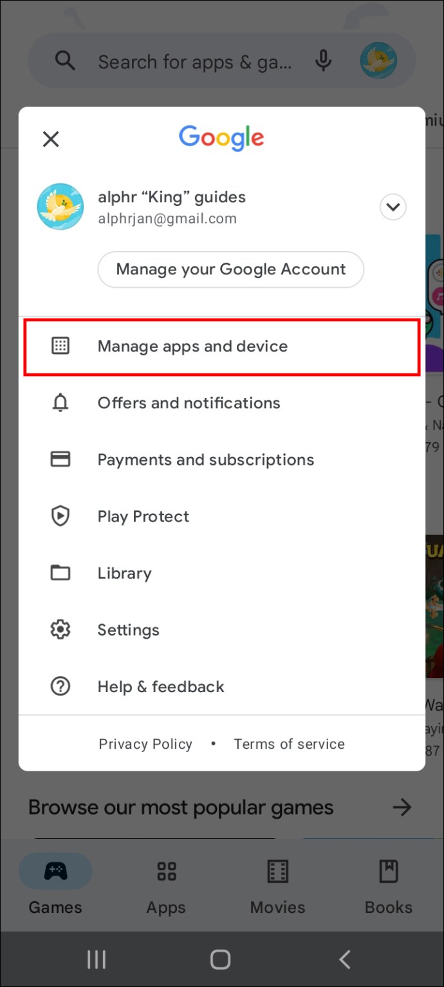Switch to the Books tab
The height and width of the screenshot is (987, 444).
[x=389, y=890]
